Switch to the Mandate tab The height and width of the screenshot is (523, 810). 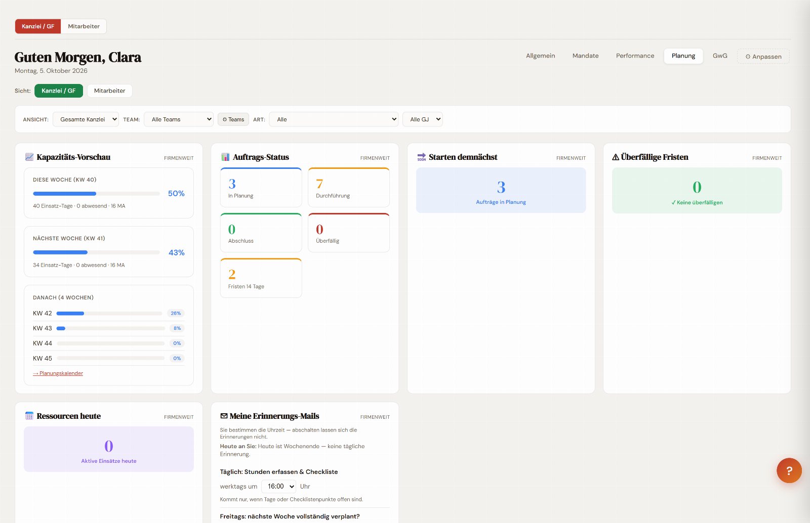[x=585, y=56]
